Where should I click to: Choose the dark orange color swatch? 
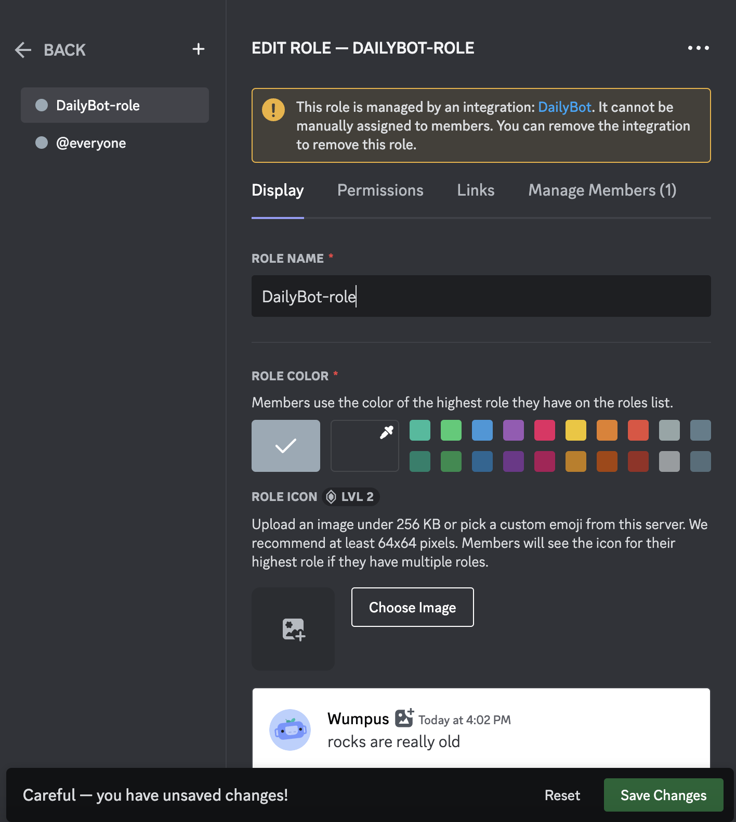[607, 461]
